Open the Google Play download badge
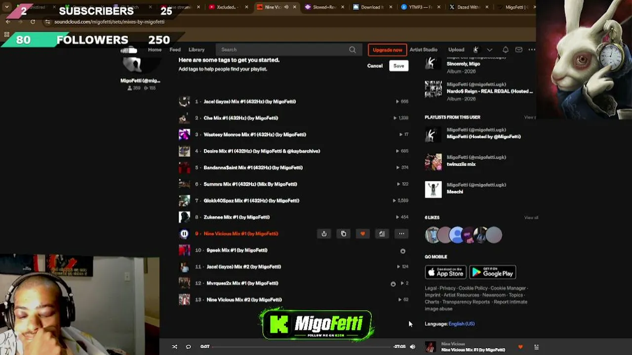The image size is (632, 355). tap(493, 272)
